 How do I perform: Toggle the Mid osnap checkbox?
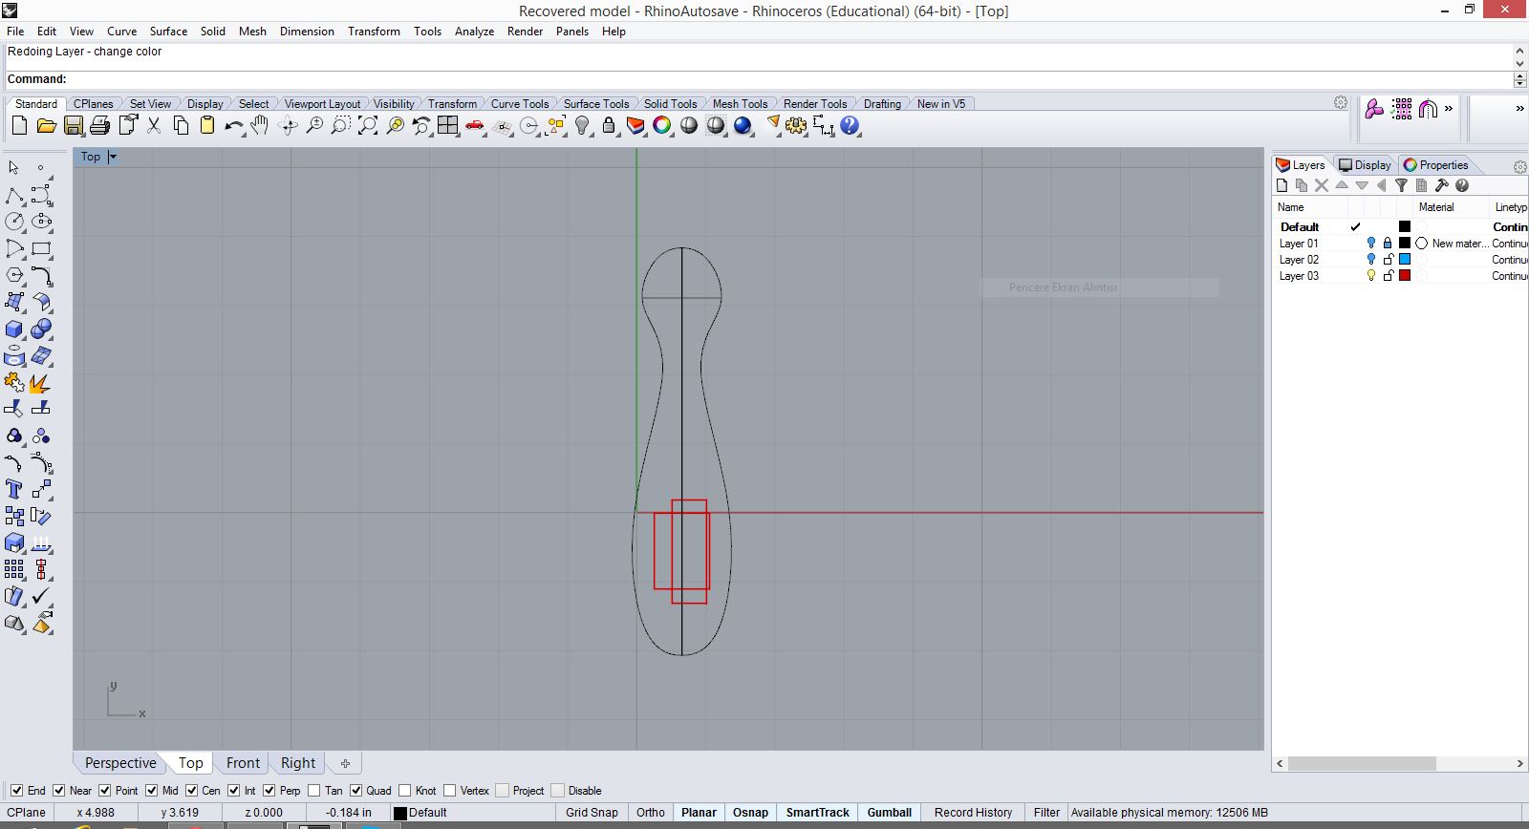(x=152, y=791)
